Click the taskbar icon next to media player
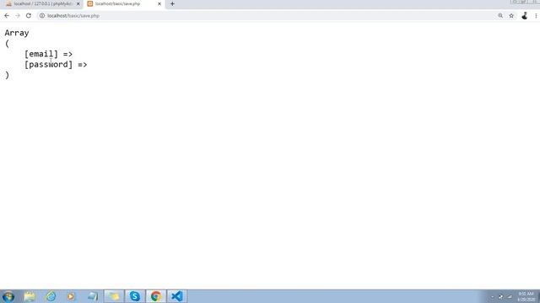This screenshot has width=540, height=303. point(92,296)
